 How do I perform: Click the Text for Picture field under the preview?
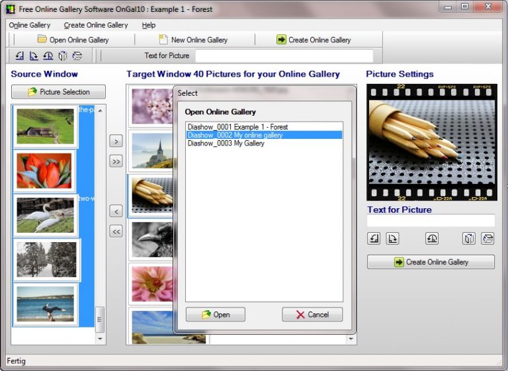pos(431,220)
